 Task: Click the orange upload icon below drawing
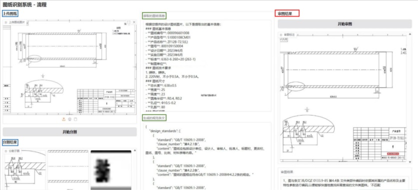coord(63,119)
